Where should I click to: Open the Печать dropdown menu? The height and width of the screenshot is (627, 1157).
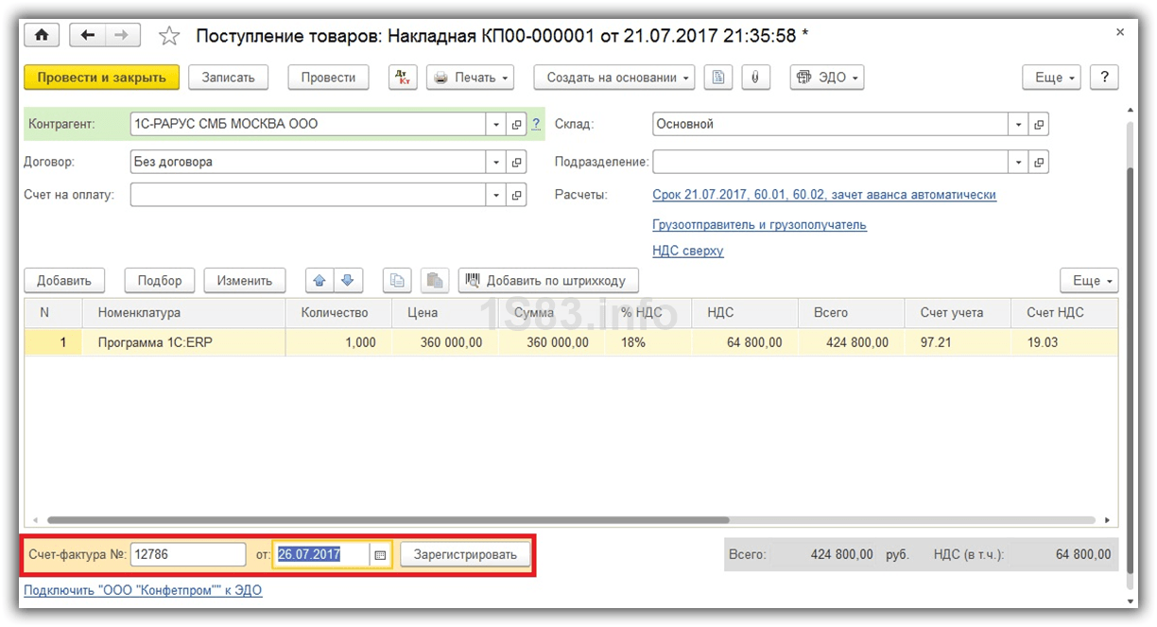pos(470,78)
